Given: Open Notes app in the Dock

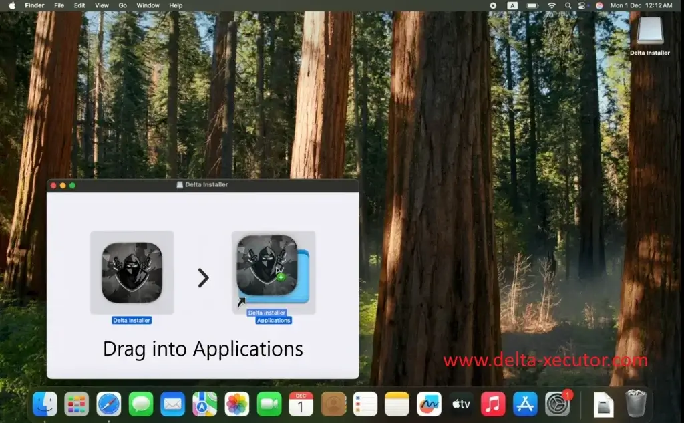Looking at the screenshot, I should click(x=397, y=404).
